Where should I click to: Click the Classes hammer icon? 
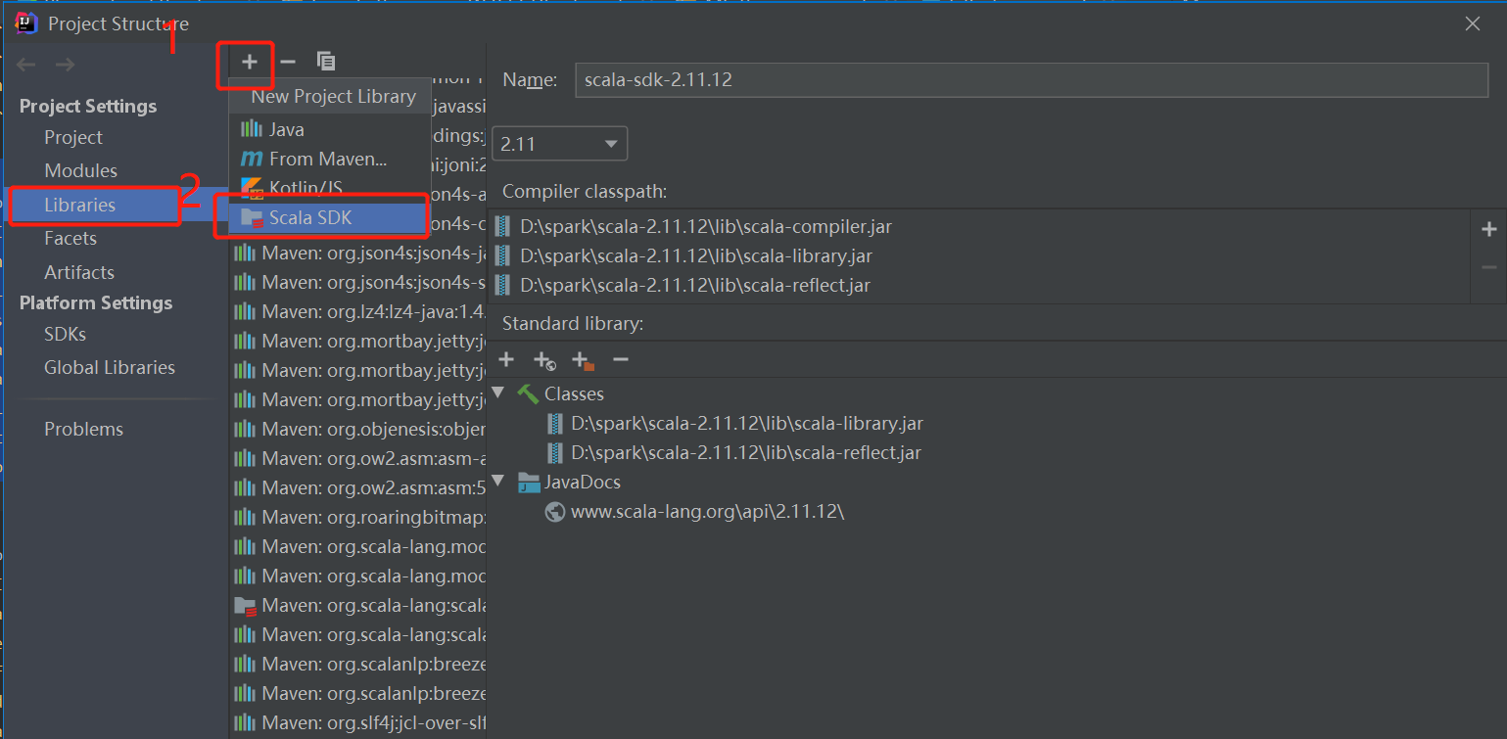pos(528,393)
